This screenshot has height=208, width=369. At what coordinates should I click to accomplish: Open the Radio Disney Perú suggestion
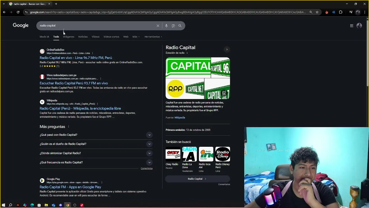[223, 159]
